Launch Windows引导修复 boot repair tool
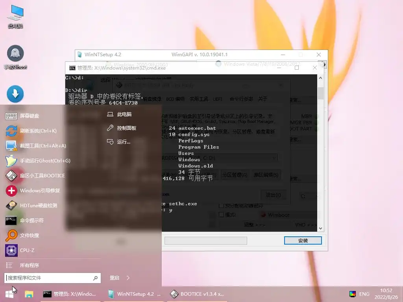Viewport: 403px width, 302px height. click(x=33, y=191)
